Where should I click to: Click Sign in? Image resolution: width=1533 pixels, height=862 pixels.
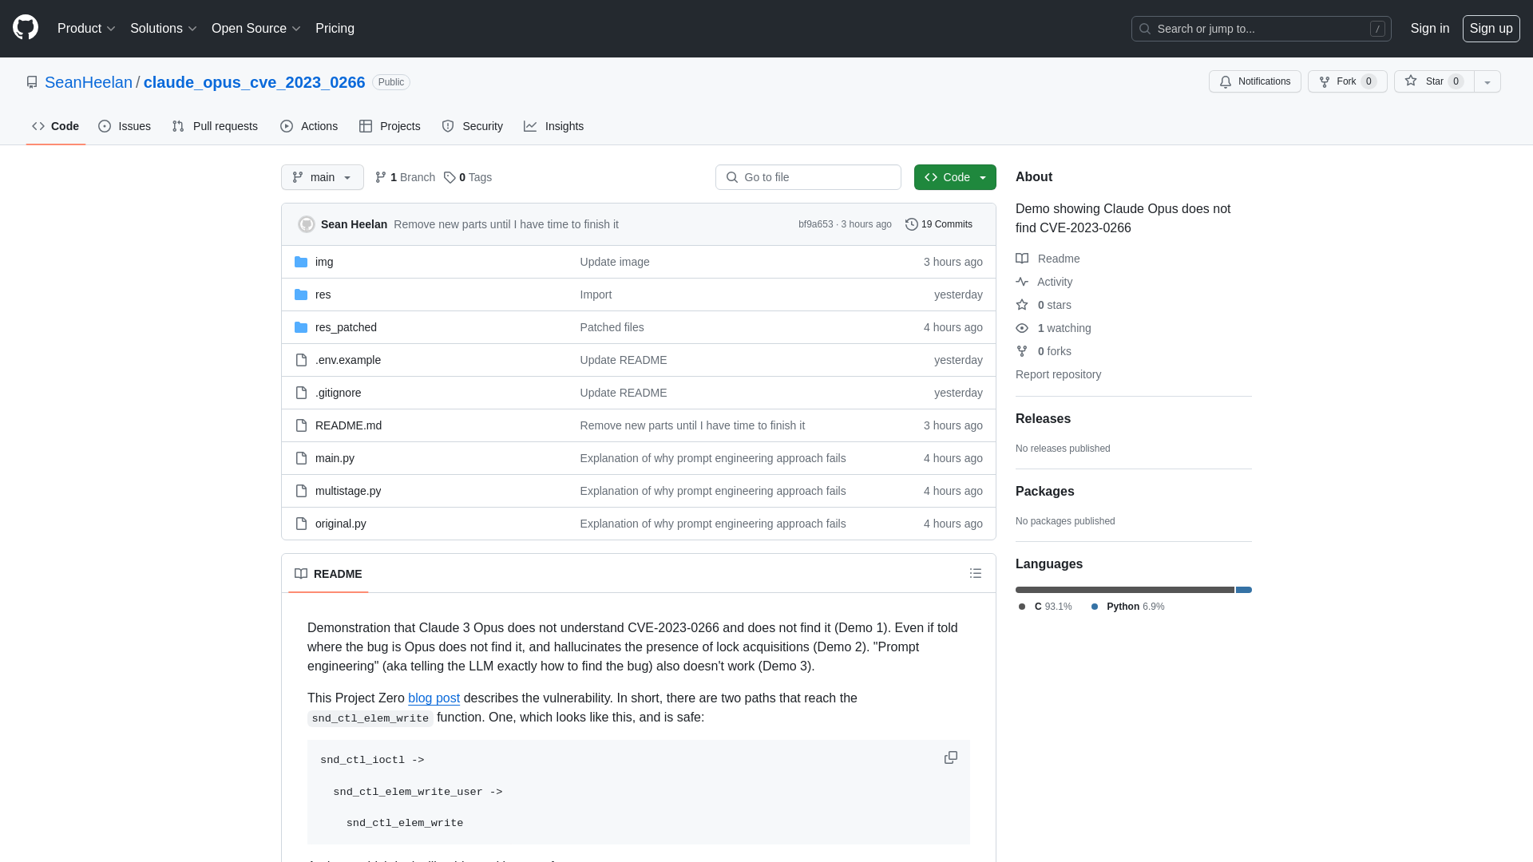point(1429,28)
